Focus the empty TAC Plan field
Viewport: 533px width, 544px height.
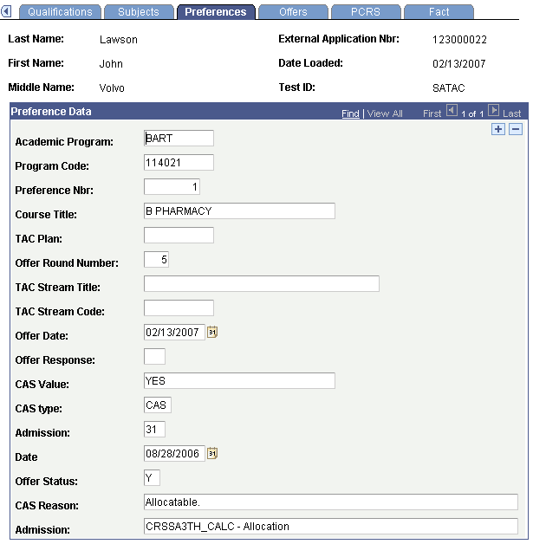[x=179, y=236]
